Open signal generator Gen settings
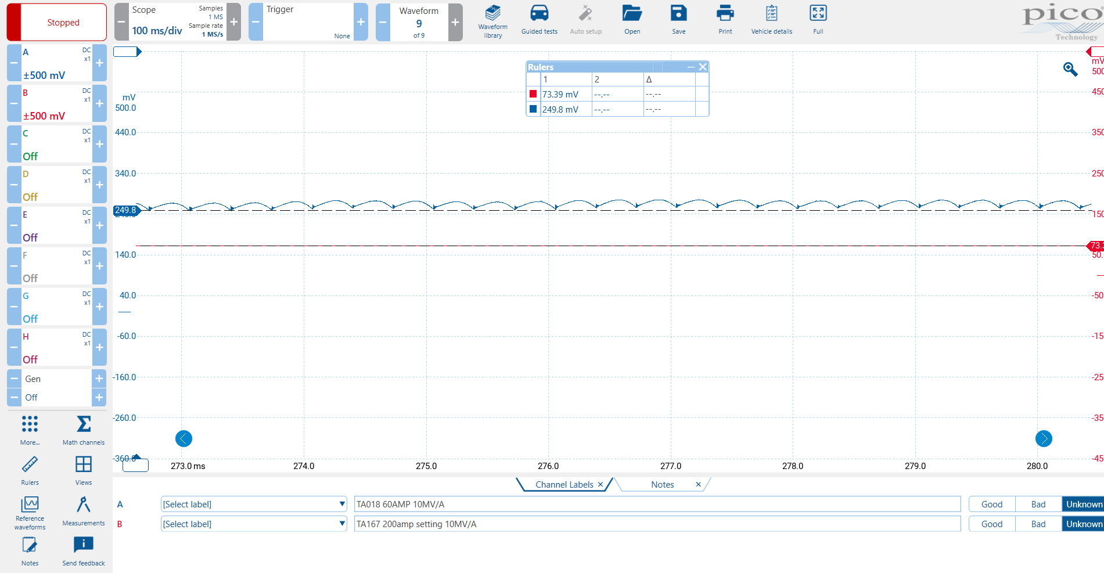The height and width of the screenshot is (573, 1104). (56, 379)
